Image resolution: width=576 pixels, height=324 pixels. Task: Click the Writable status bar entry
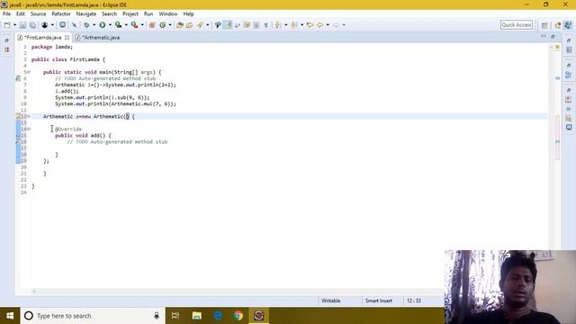click(331, 301)
